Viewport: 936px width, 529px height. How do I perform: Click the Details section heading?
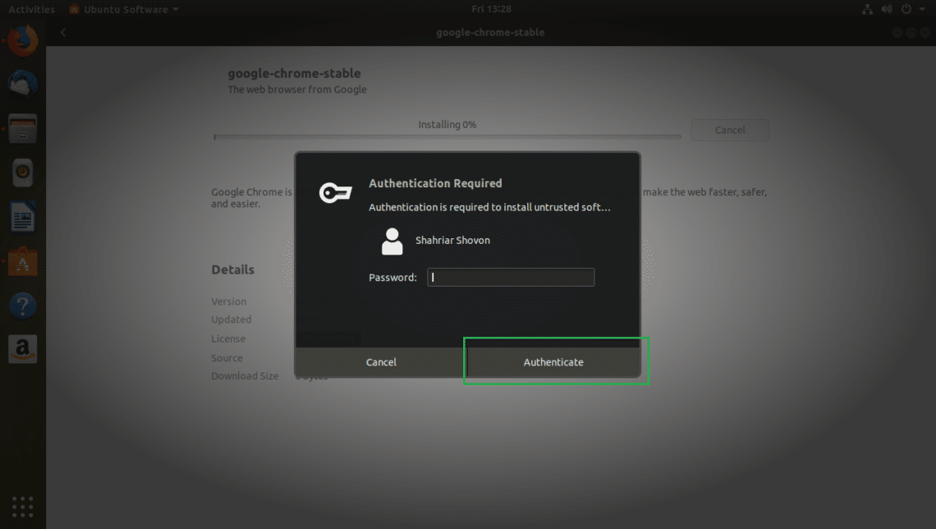(x=233, y=269)
